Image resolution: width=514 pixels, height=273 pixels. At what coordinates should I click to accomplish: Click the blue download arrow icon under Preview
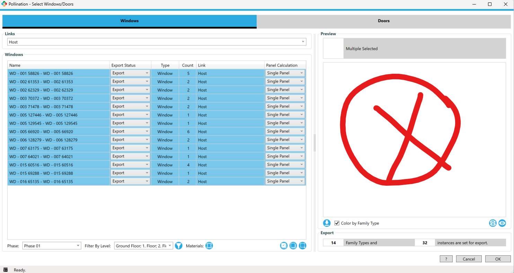pos(327,223)
